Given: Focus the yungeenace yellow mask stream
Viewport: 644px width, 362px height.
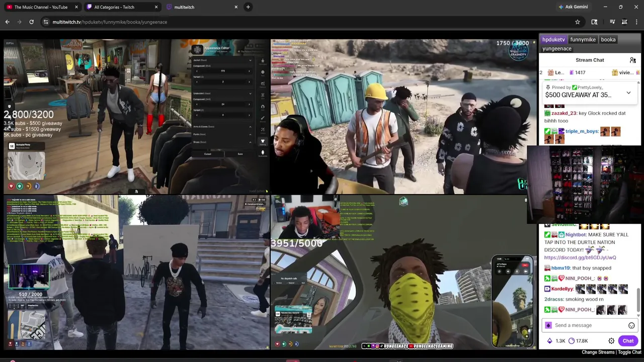Looking at the screenshot, I should [x=404, y=273].
